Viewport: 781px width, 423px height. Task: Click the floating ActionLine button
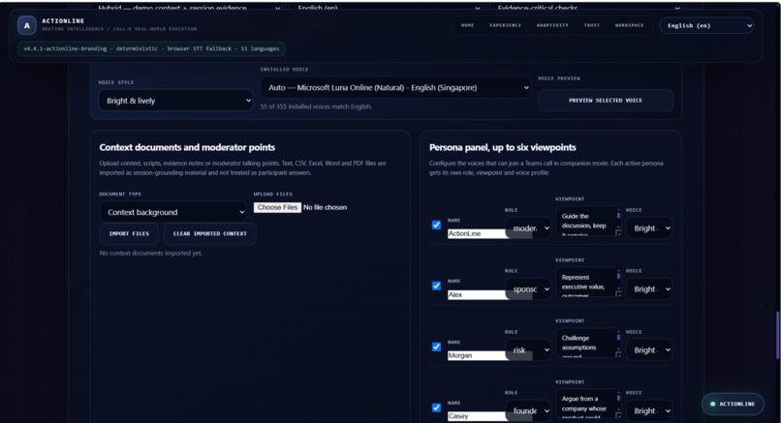(733, 404)
